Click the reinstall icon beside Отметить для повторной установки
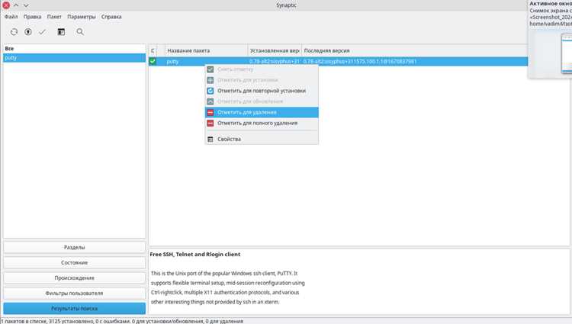Viewport: 572px width, 324px height. (x=210, y=91)
